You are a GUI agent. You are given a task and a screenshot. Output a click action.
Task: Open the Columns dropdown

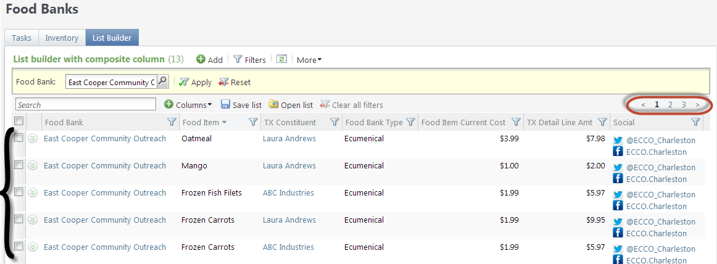[188, 105]
